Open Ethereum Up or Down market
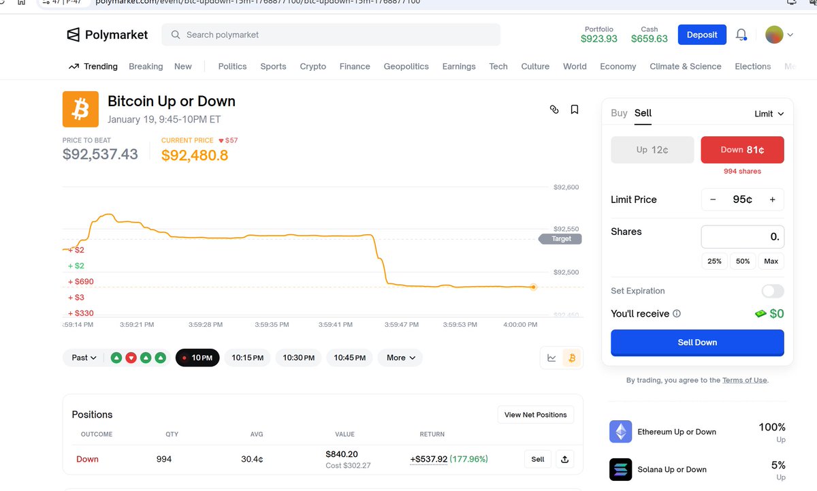 point(677,432)
